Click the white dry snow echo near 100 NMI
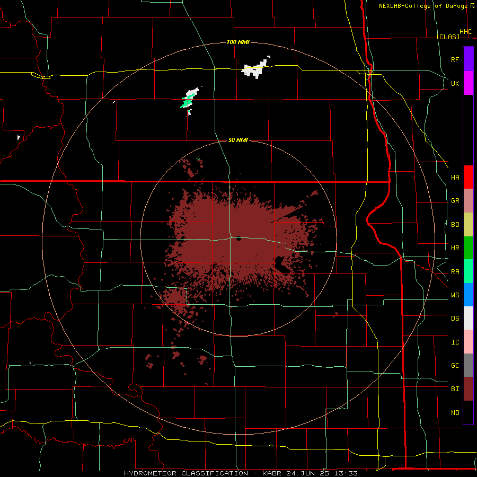Image resolution: width=477 pixels, height=477 pixels. pos(255,68)
